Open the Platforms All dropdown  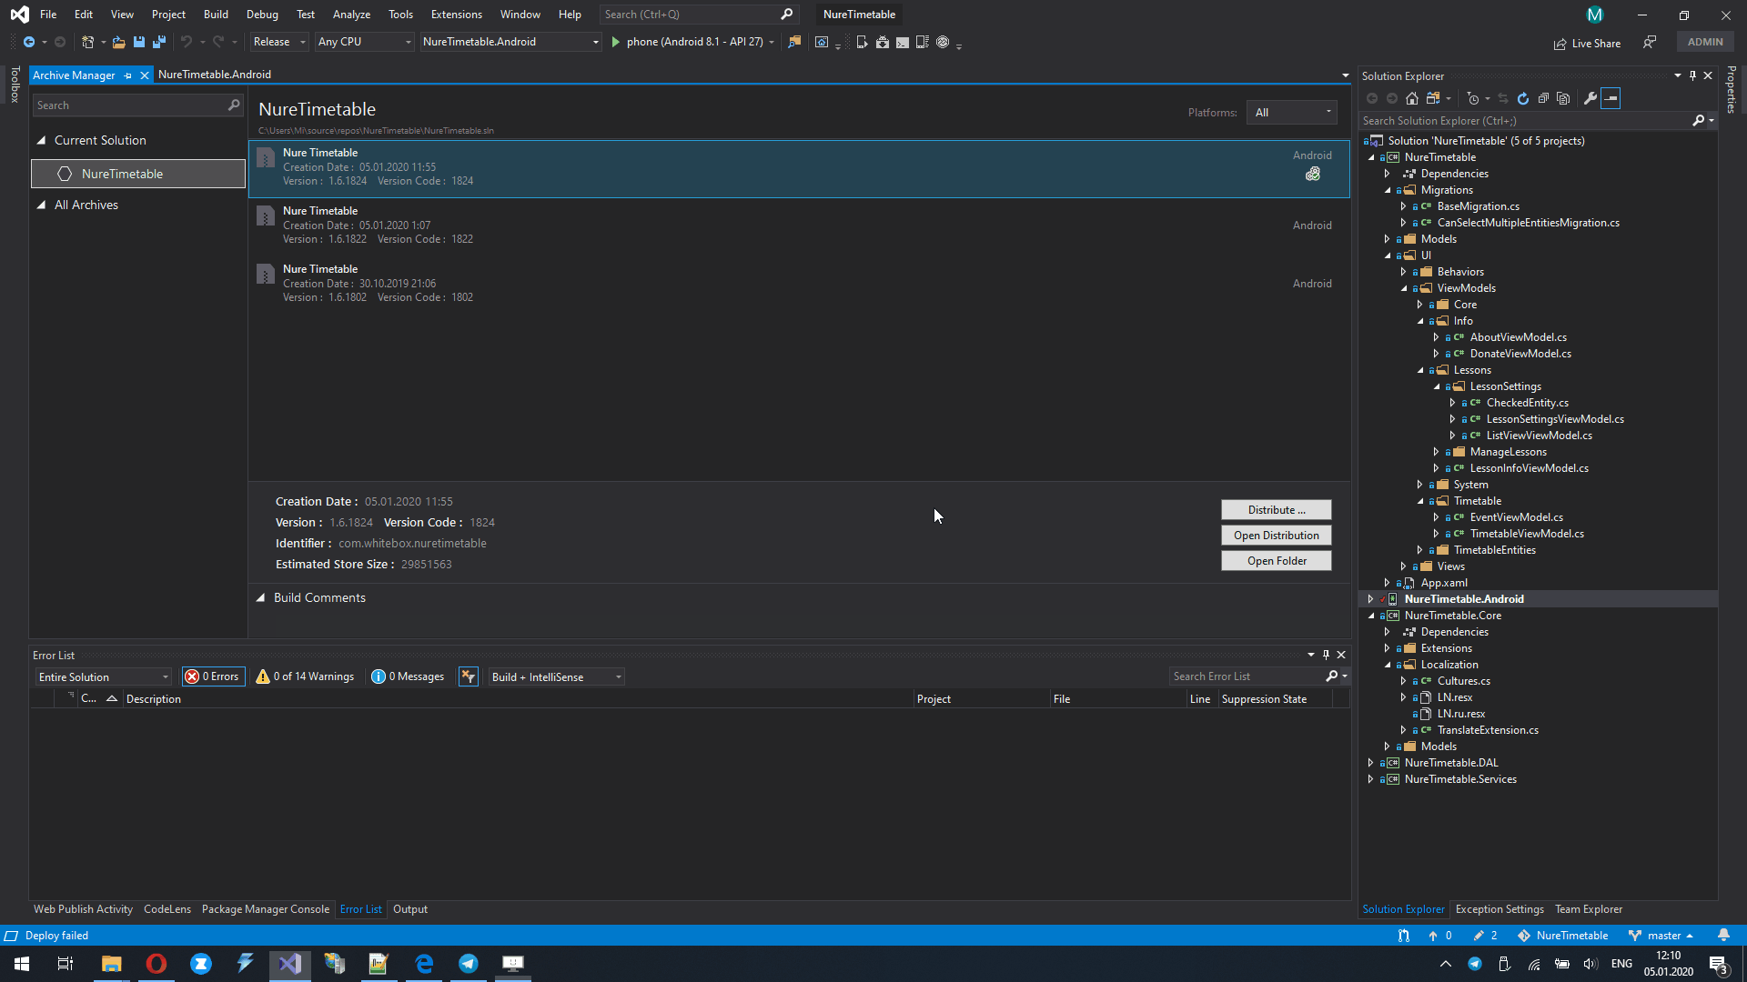1292,113
